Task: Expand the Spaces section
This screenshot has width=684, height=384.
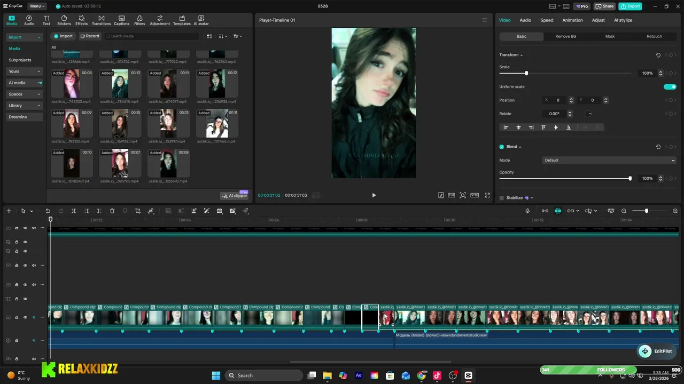Action: [x=25, y=94]
